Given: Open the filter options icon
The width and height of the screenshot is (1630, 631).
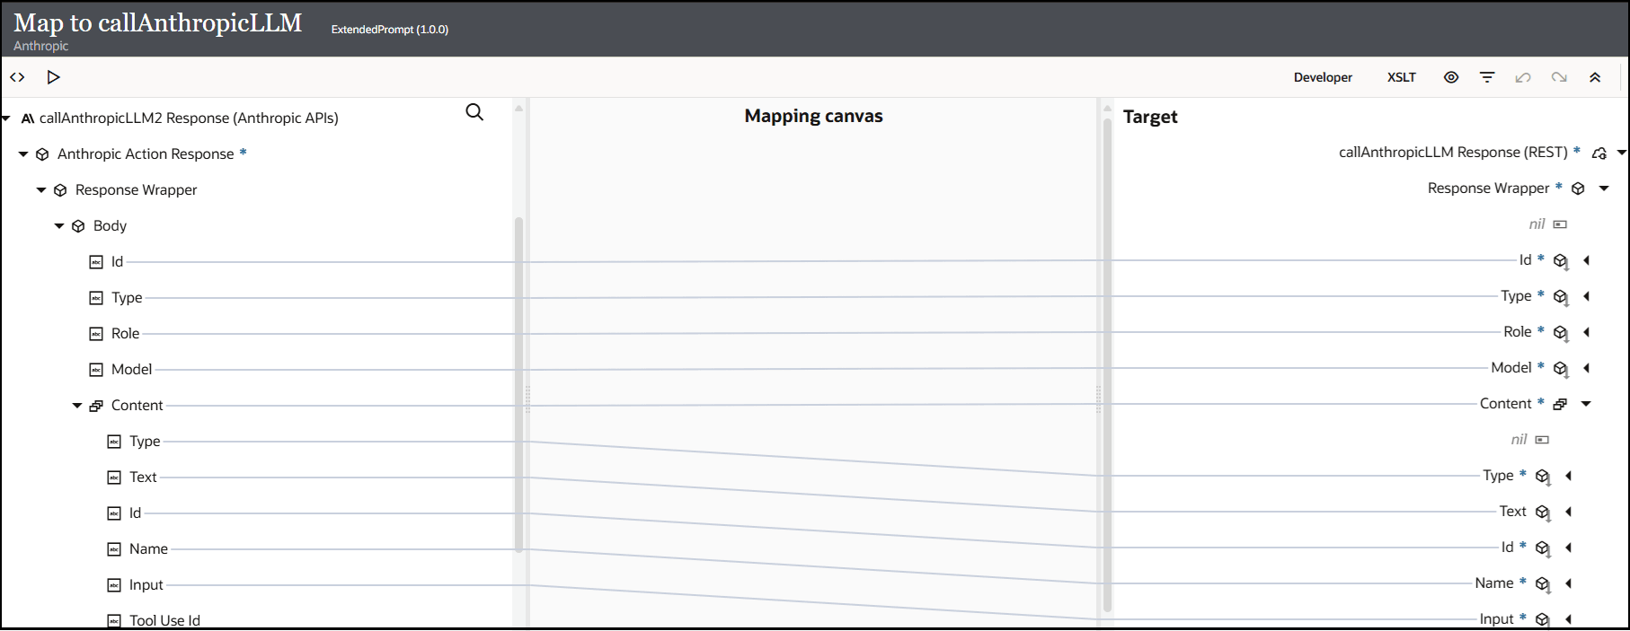Looking at the screenshot, I should point(1487,77).
